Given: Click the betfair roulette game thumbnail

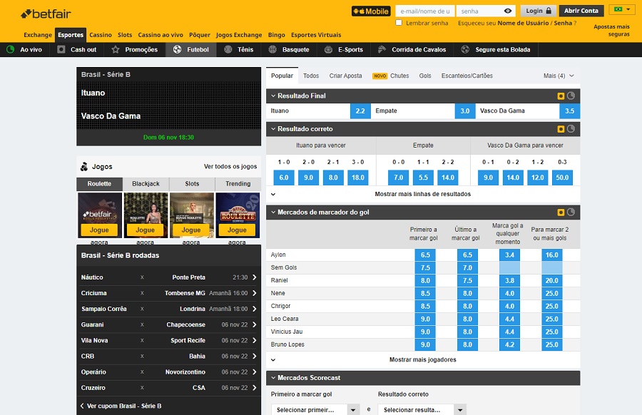Looking at the screenshot, I should [99, 215].
